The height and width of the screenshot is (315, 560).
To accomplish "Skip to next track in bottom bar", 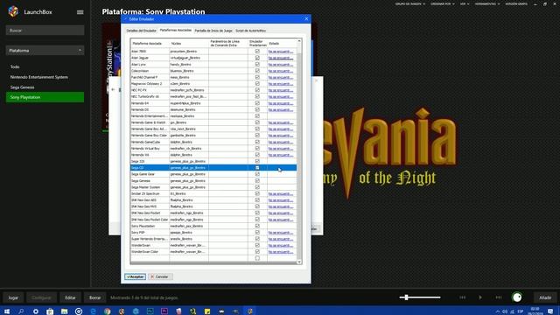I will 499,297.
